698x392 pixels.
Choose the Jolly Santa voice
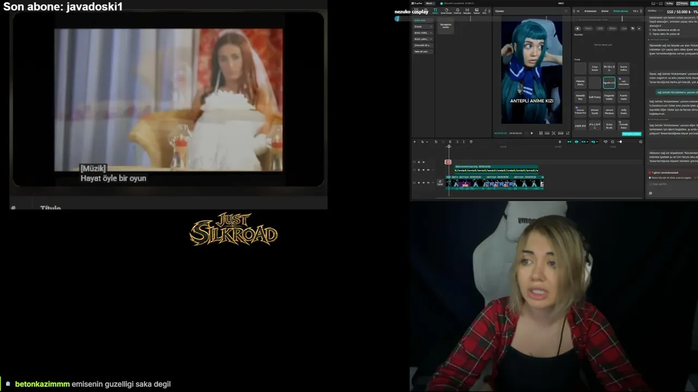pyautogui.click(x=623, y=111)
